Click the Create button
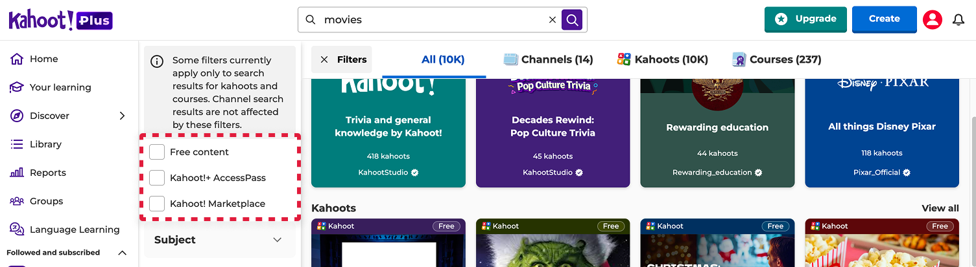The image size is (976, 267). point(884,19)
